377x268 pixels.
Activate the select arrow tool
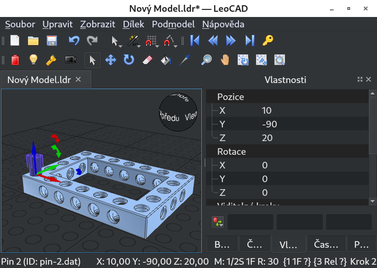pos(92,60)
